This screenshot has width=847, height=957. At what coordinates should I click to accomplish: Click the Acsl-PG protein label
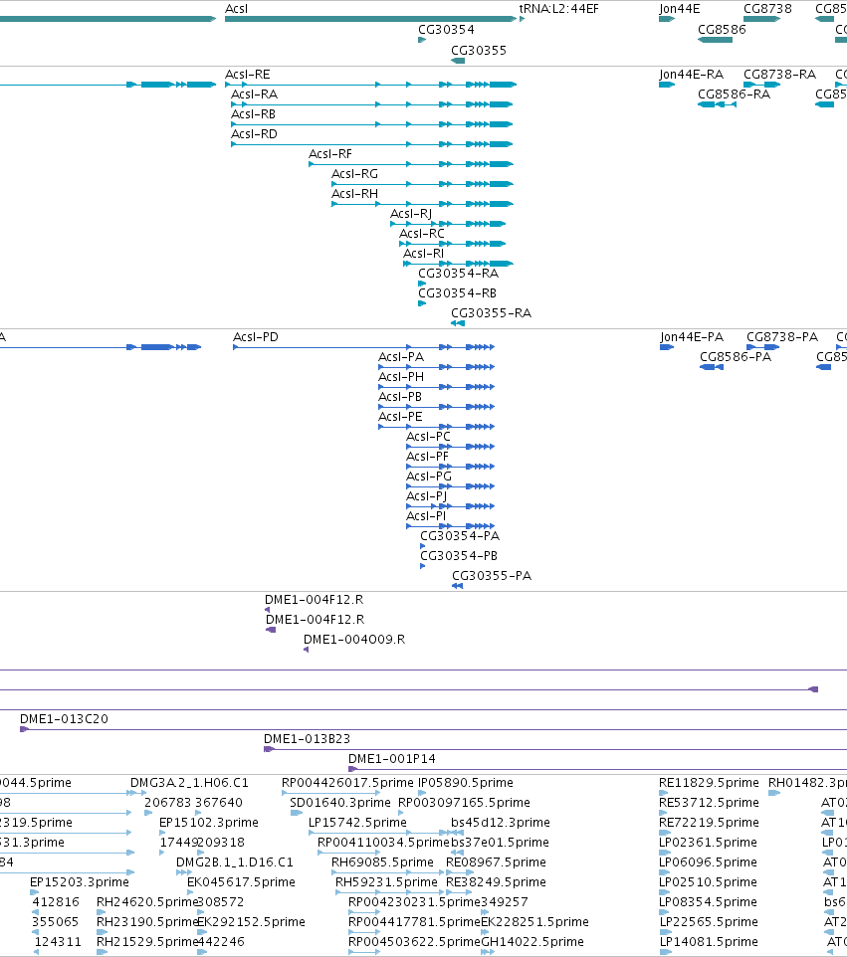click(429, 477)
